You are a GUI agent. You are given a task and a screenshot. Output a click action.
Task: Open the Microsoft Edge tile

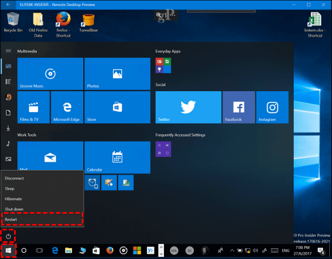click(67, 107)
